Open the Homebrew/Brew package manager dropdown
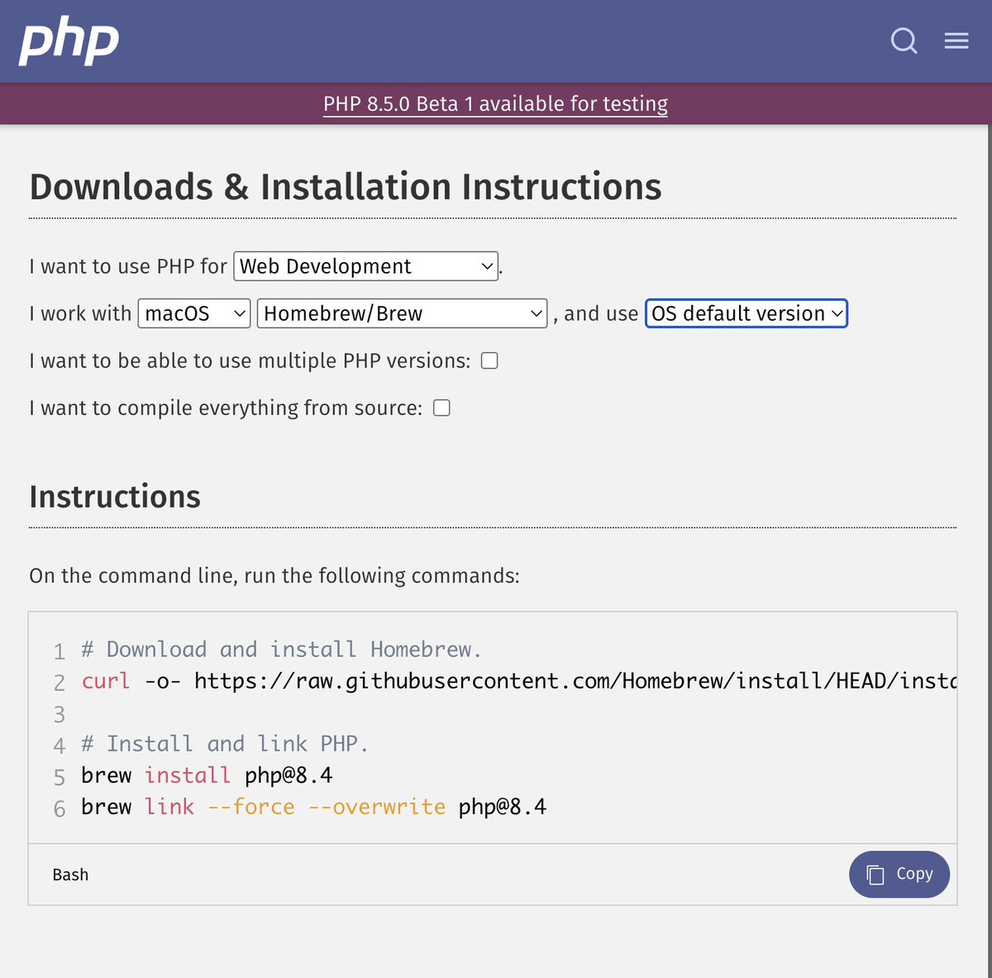Screen dimensions: 992x978 (403, 313)
